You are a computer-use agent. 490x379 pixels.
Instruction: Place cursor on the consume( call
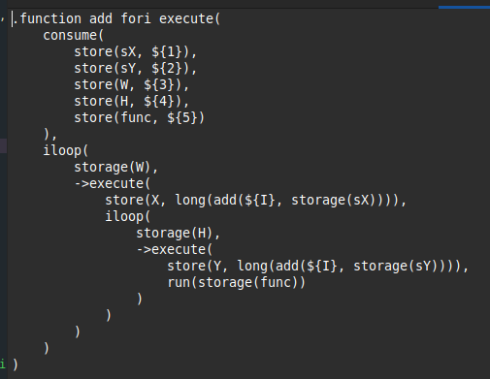point(74,36)
